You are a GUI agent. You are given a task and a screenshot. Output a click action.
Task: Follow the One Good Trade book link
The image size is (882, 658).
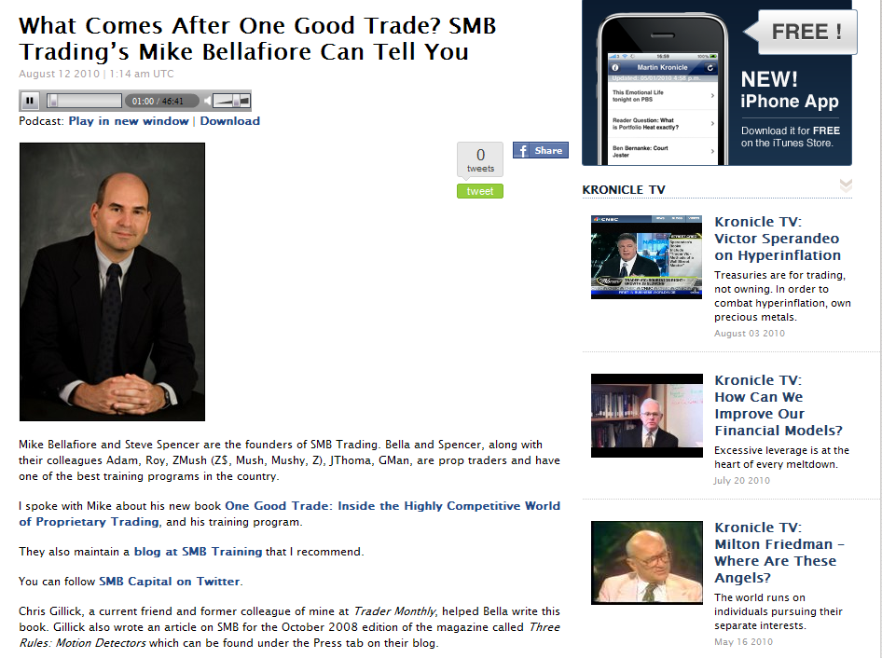289,514
